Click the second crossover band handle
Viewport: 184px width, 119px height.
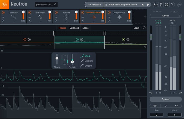[x=104, y=33]
